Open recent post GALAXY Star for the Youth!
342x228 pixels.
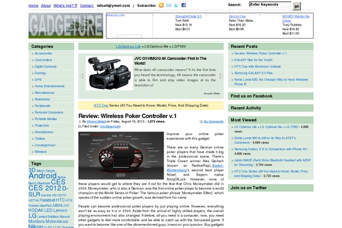pyautogui.click(x=253, y=60)
